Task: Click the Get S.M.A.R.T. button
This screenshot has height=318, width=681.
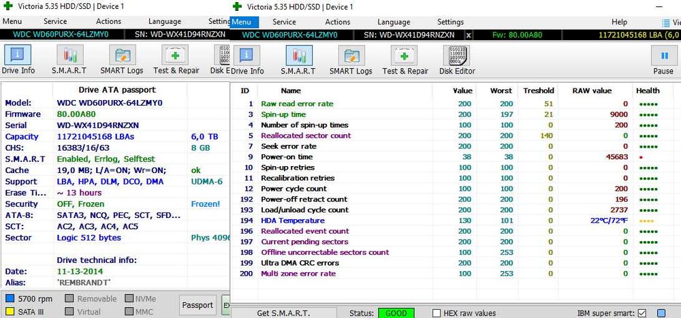Action: click(x=283, y=313)
